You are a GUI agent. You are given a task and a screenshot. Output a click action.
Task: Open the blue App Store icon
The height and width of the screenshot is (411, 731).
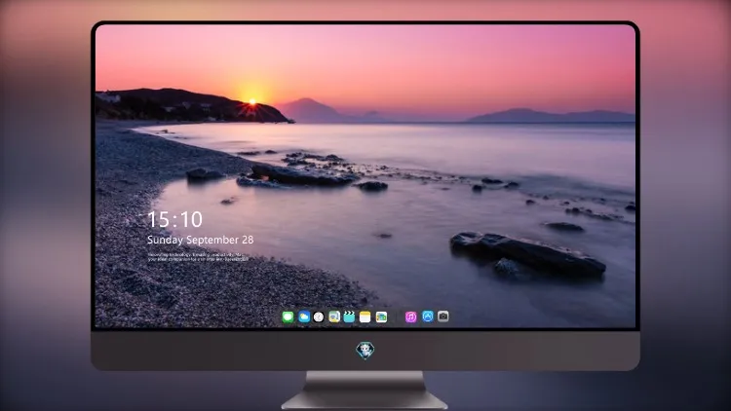tap(428, 317)
